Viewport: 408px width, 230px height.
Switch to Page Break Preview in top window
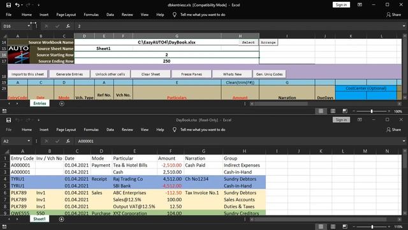point(345,111)
